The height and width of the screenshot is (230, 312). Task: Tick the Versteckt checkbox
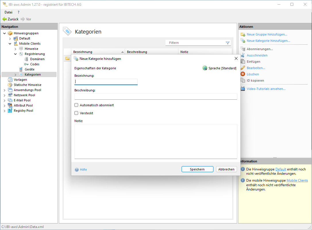(x=76, y=113)
